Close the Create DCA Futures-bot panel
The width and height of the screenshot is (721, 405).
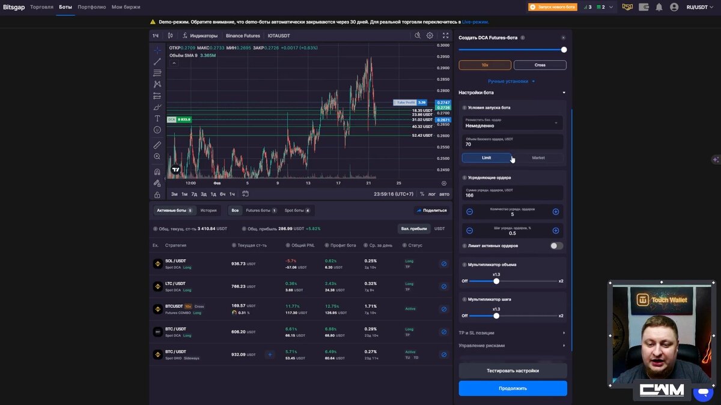click(x=563, y=37)
